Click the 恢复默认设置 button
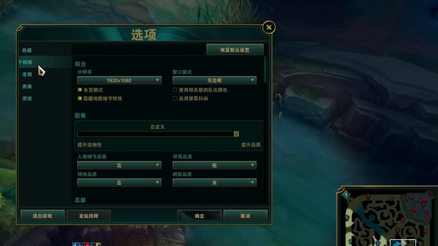Image resolution: width=438 pixels, height=246 pixels. click(x=235, y=50)
